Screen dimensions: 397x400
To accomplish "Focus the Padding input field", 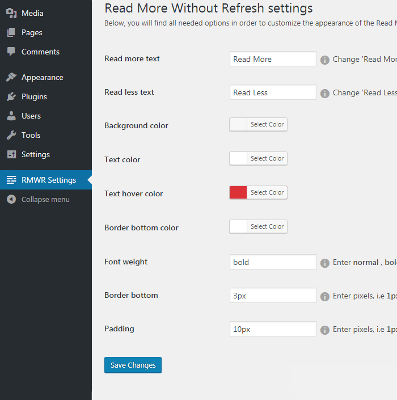I will (x=273, y=329).
